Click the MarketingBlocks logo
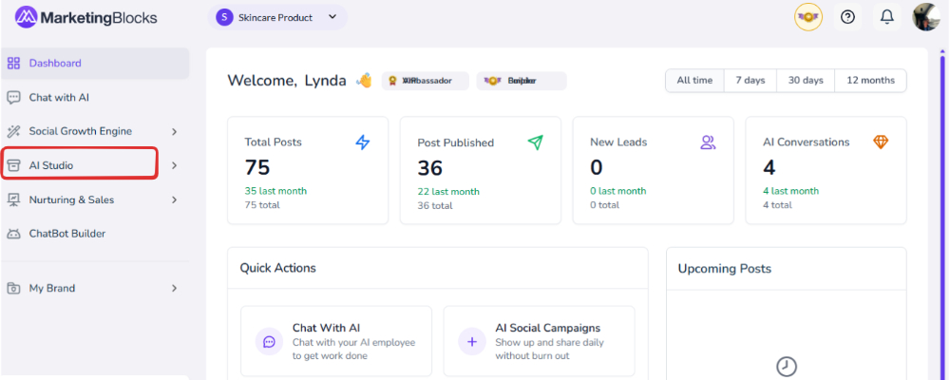 (x=86, y=17)
